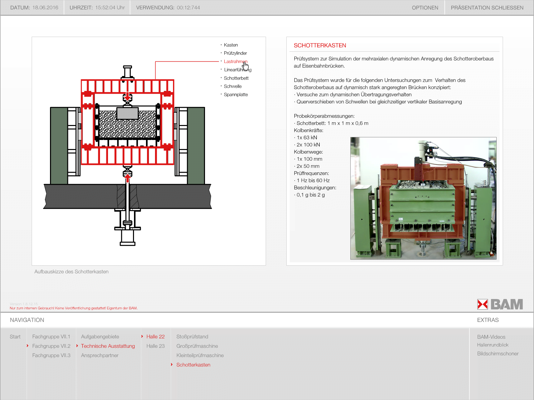
Task: Open Ansprechpartner navigation entry
Action: click(x=99, y=355)
